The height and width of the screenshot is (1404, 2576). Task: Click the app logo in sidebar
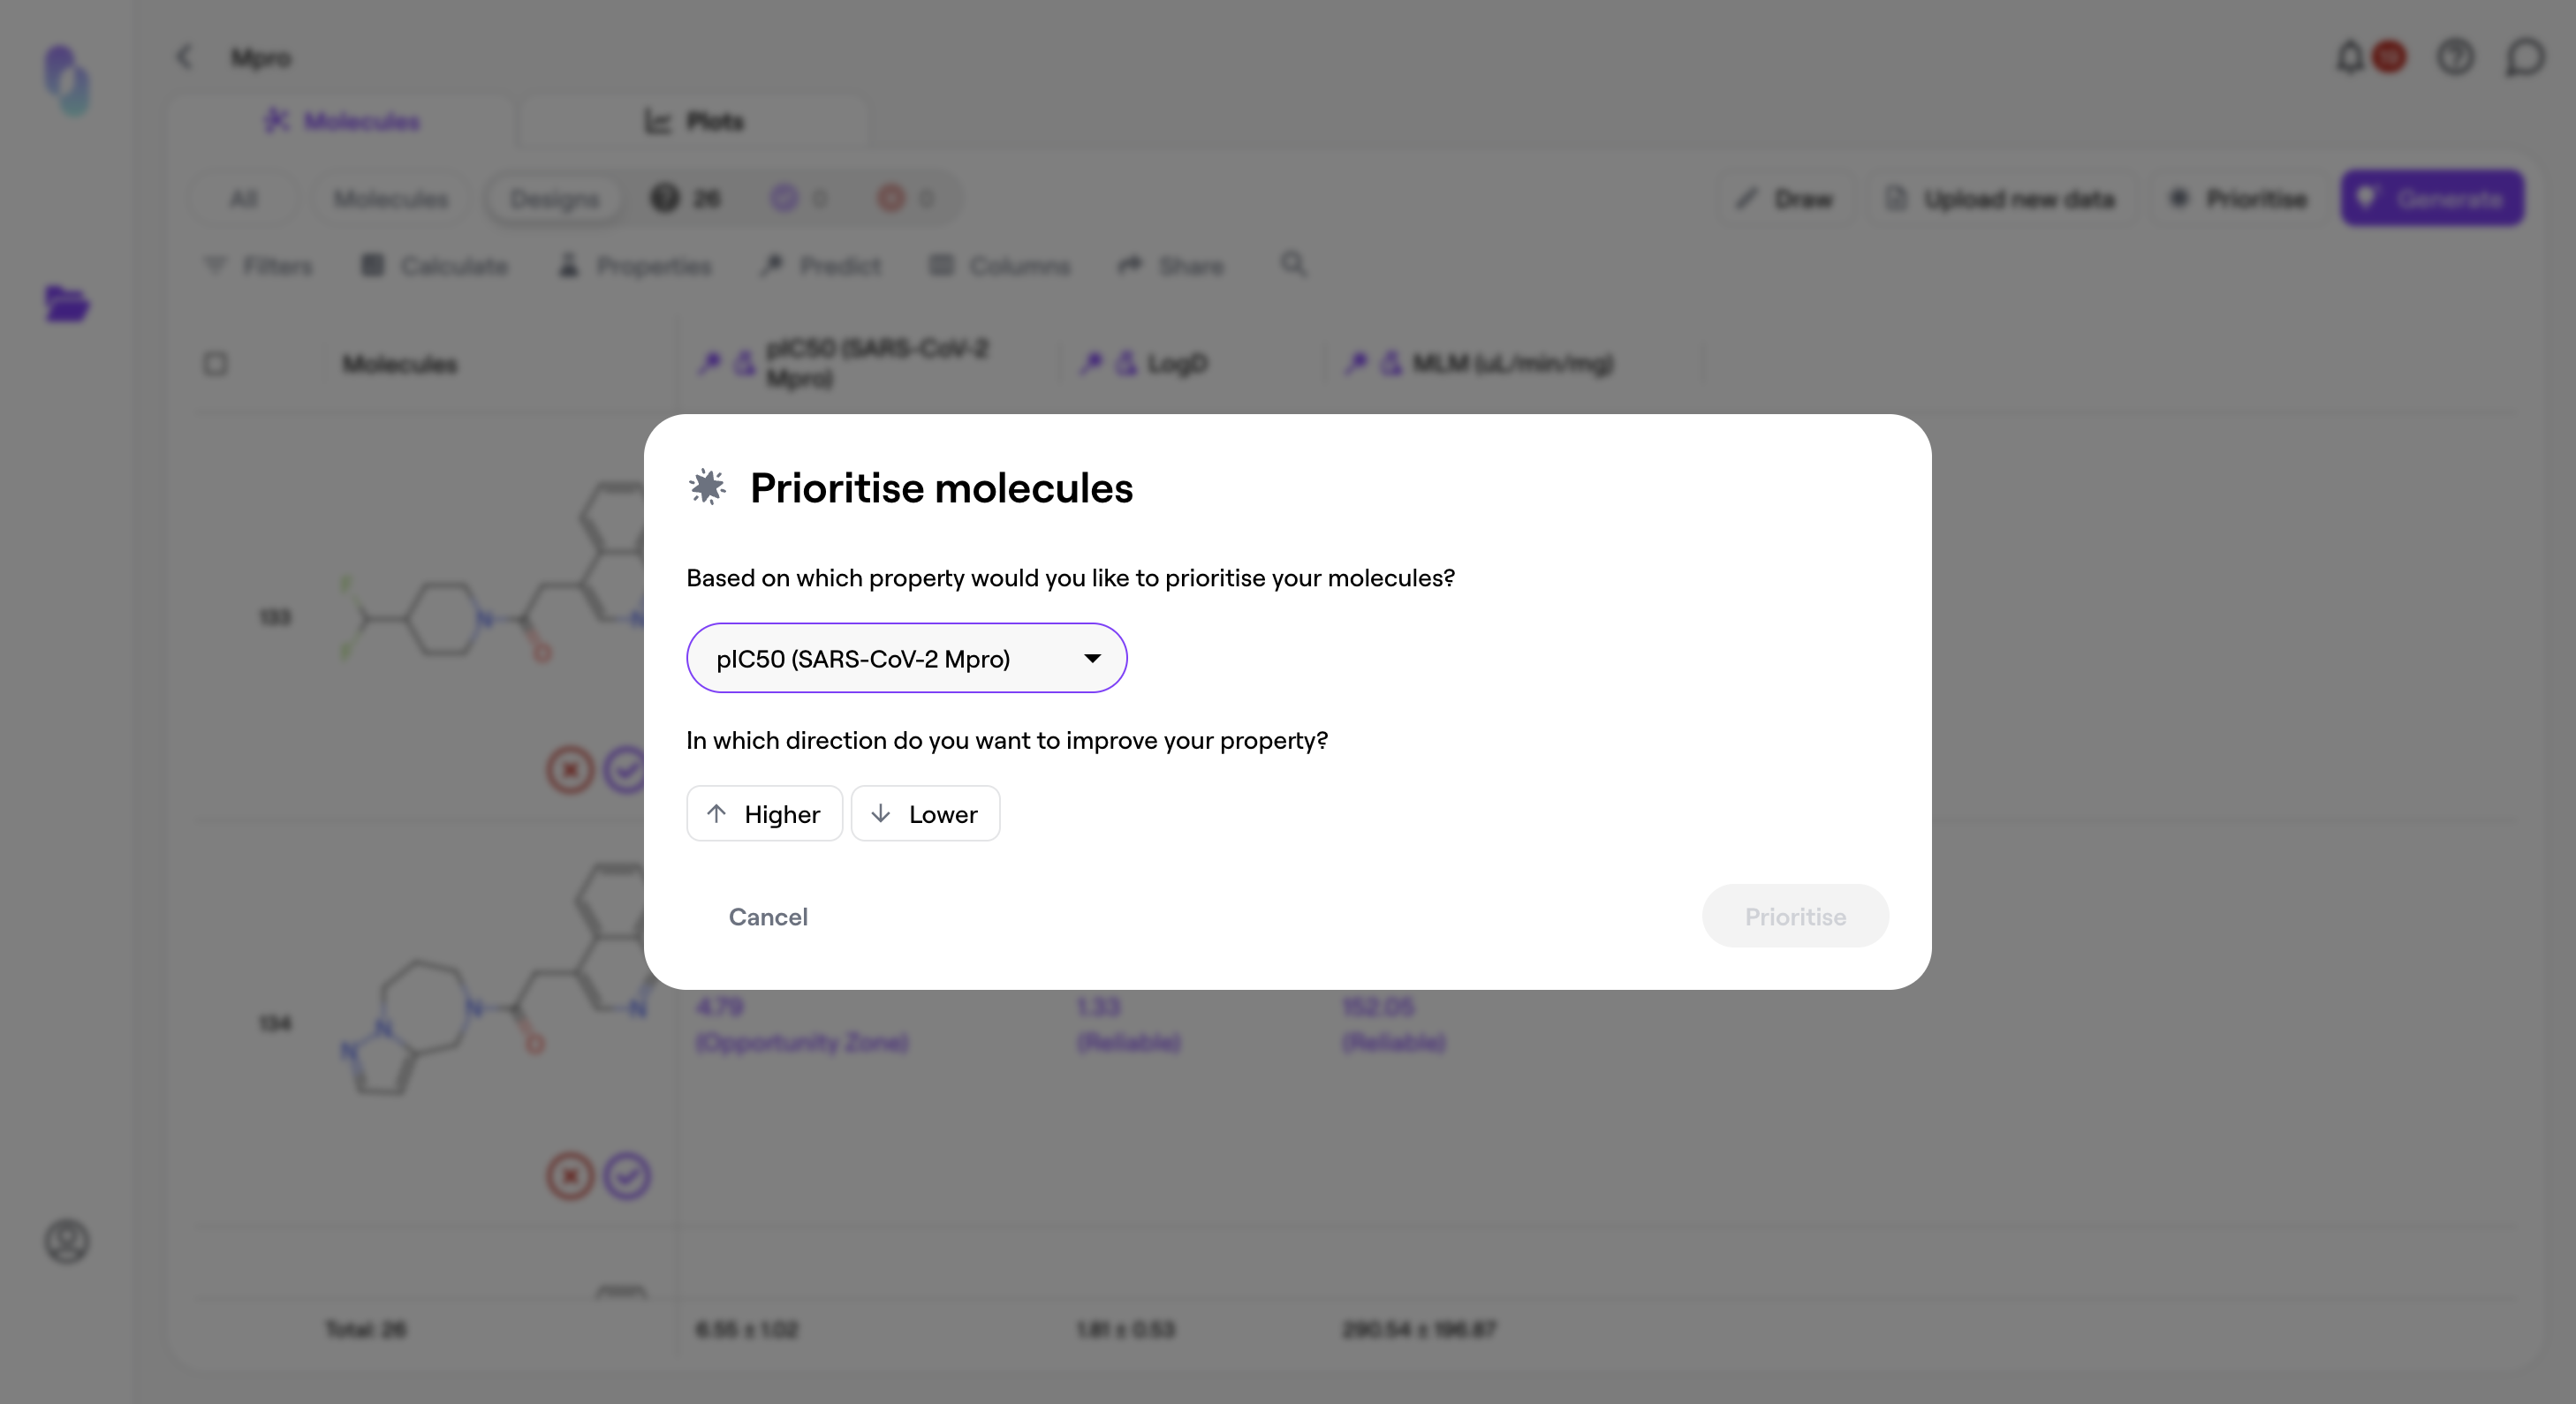pos(67,80)
